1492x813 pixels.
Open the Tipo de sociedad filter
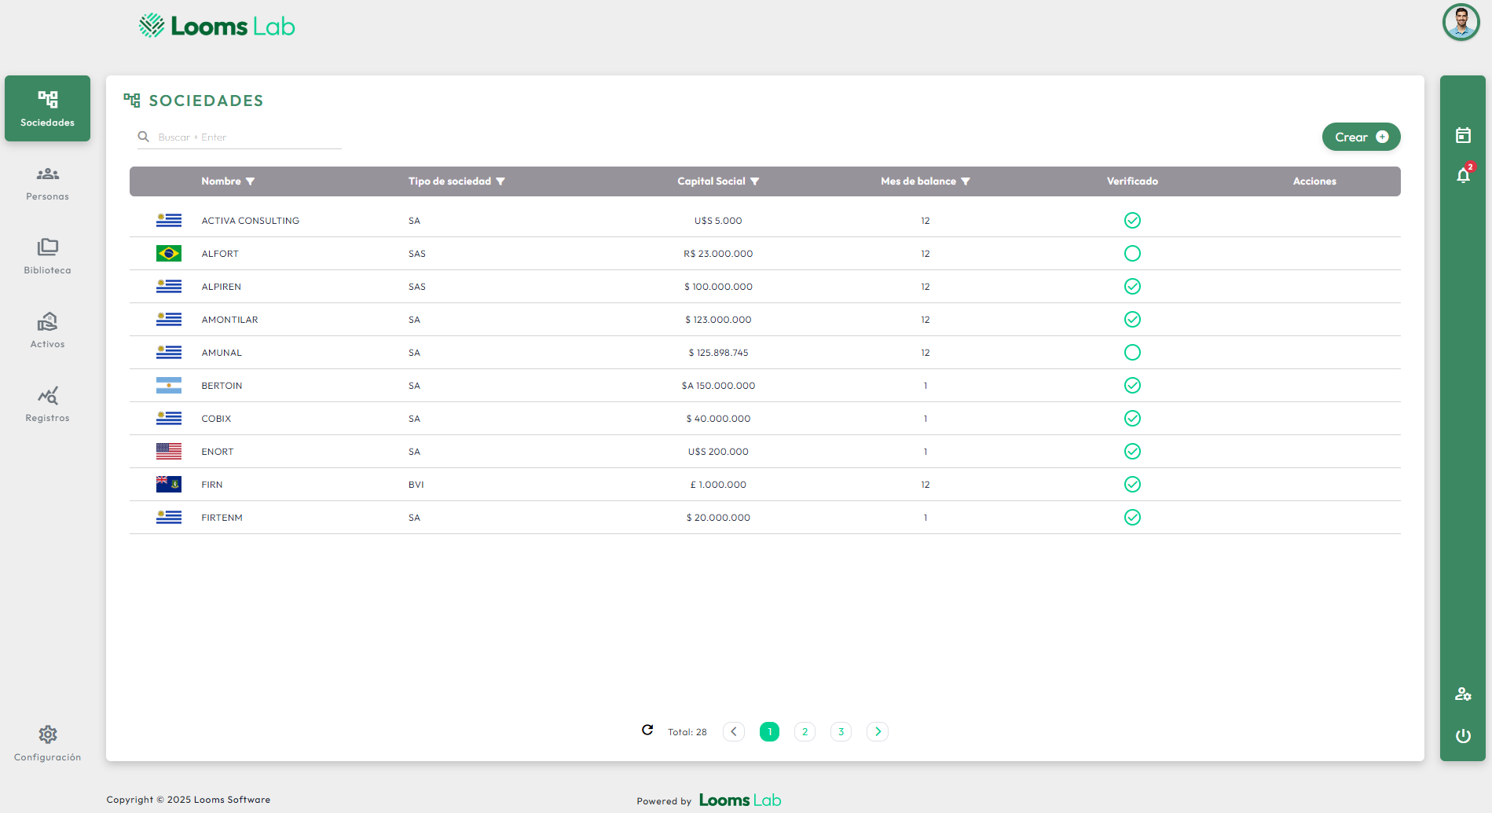point(500,181)
